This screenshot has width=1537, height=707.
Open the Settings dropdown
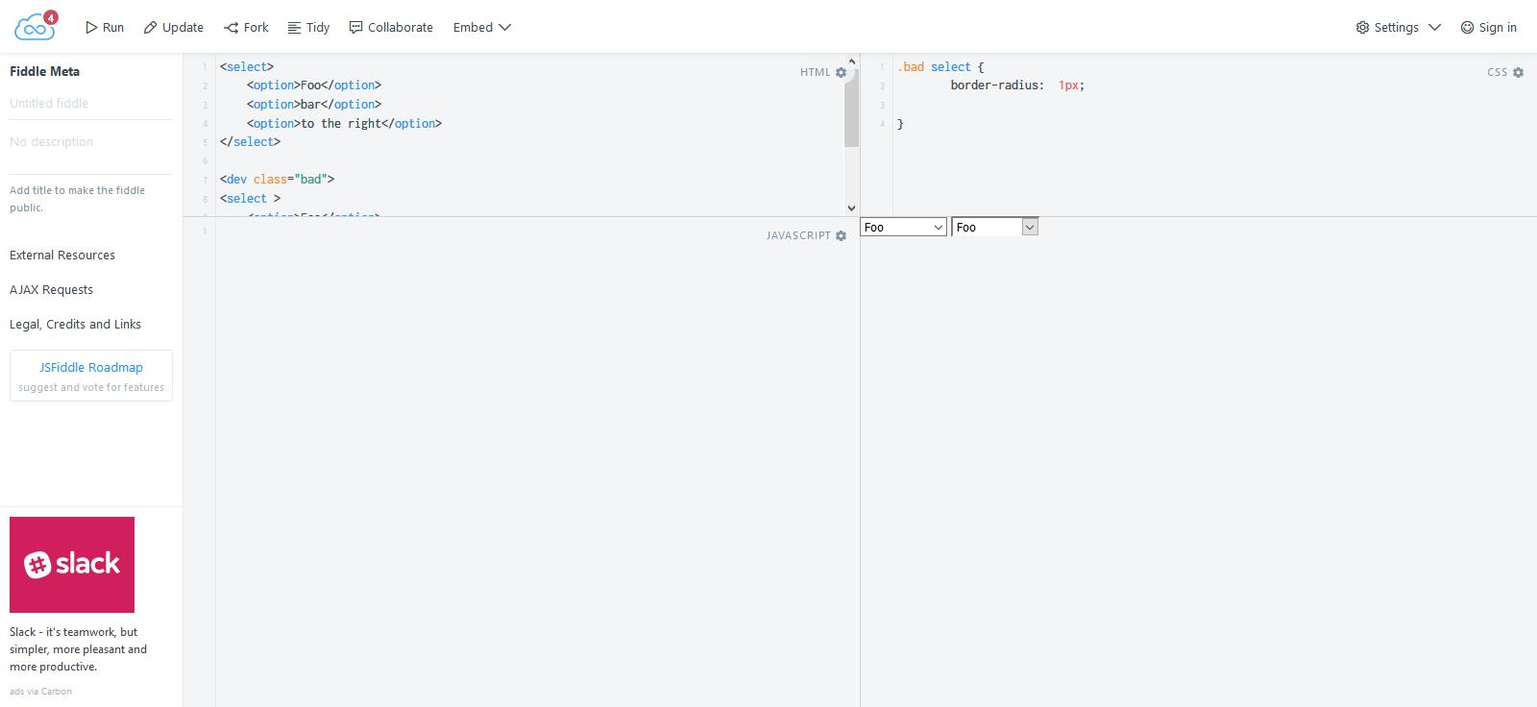click(1398, 27)
